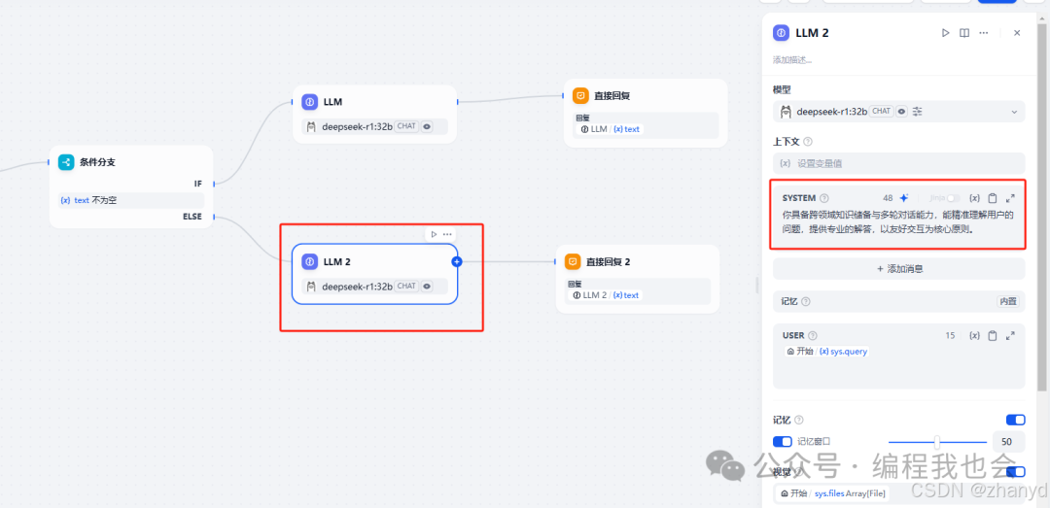Open three-dot menu above LLM 2 node
1050x508 pixels.
coord(447,234)
